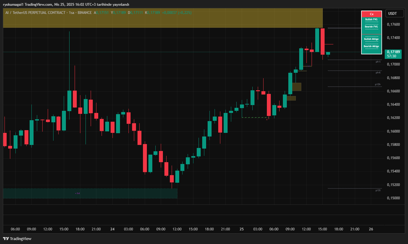Viewport: 408px width, 244px height.
Task: Click the ryokumagai1 publisher name
Action: click(13, 4)
